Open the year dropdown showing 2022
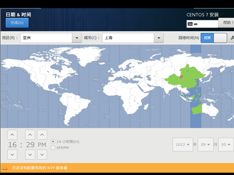234x175 pixels. coord(183,144)
